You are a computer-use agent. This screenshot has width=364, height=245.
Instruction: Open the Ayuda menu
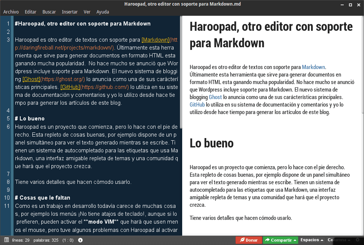point(103,12)
